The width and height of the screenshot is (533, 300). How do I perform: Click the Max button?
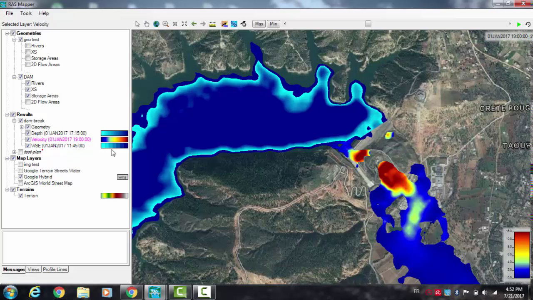pyautogui.click(x=259, y=24)
